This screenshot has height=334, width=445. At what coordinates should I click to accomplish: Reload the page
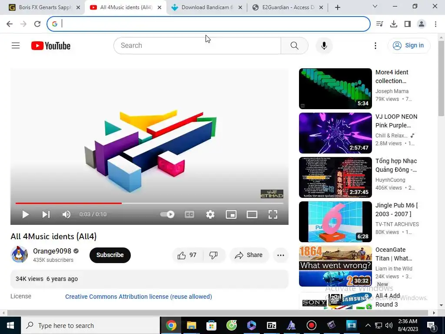pos(37,24)
